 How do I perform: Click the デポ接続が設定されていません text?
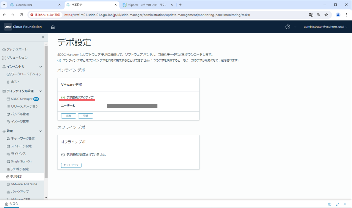pos(86,155)
